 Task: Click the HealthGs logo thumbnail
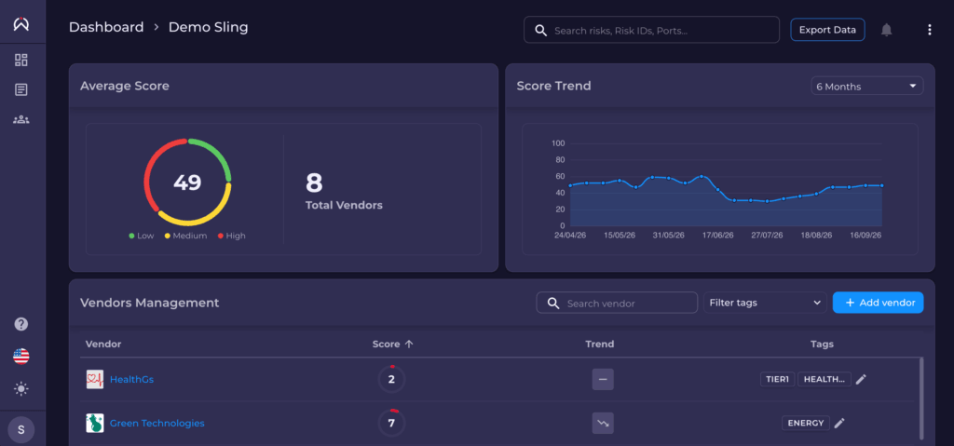coord(95,379)
